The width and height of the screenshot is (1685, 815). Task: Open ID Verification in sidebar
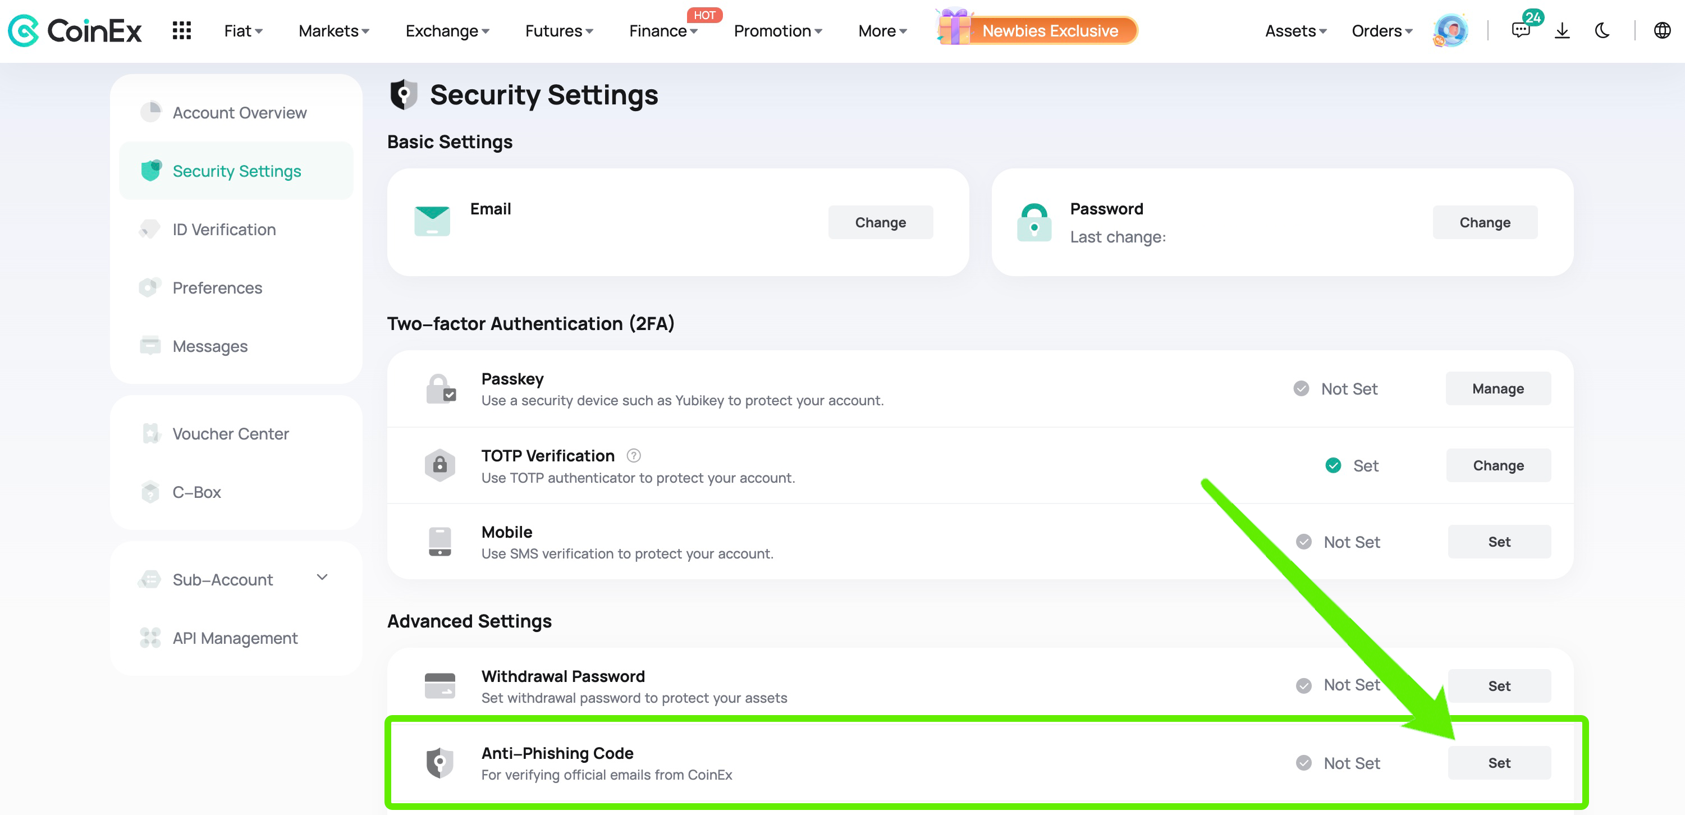pyautogui.click(x=236, y=230)
